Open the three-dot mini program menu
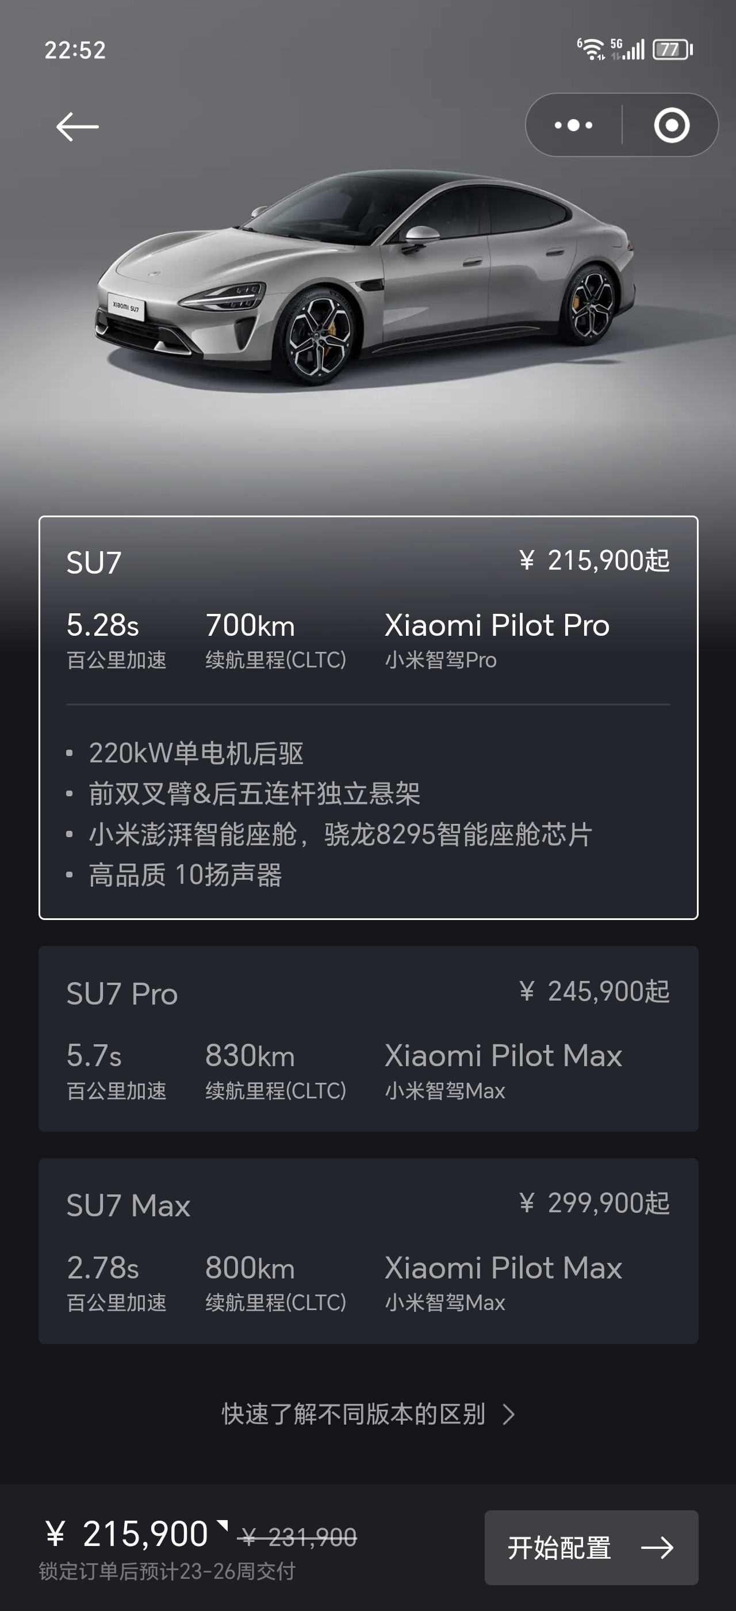 pyautogui.click(x=573, y=125)
